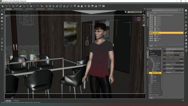Click the viewport reset view arrow control
The height and width of the screenshot is (106, 188).
coord(144,25)
